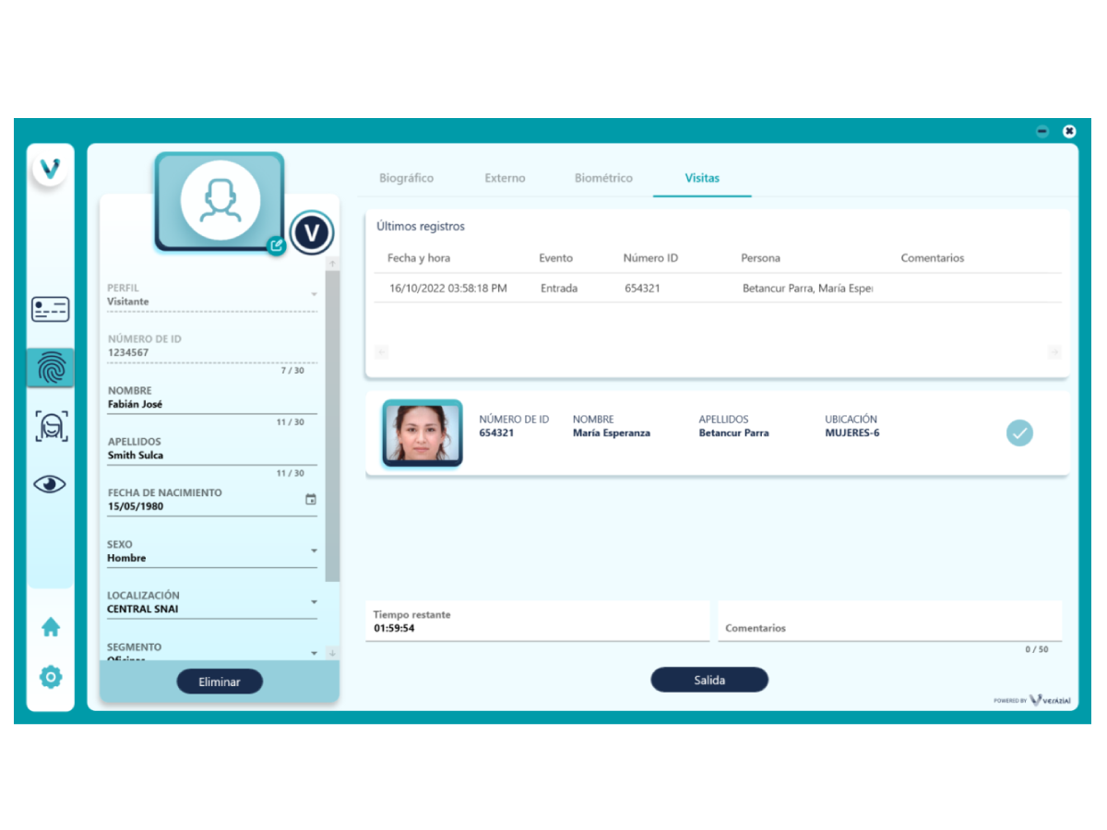Open the ID card sidebar icon

pos(50,309)
